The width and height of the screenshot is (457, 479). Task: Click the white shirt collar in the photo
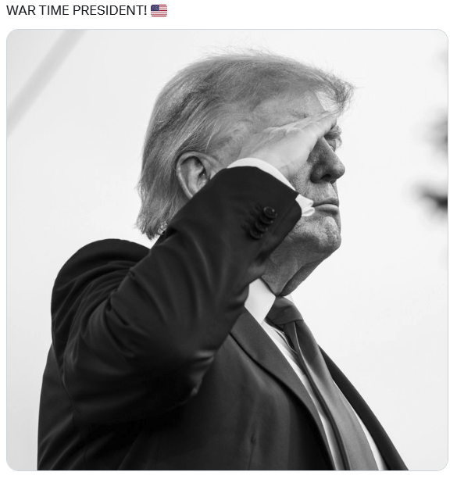261,299
